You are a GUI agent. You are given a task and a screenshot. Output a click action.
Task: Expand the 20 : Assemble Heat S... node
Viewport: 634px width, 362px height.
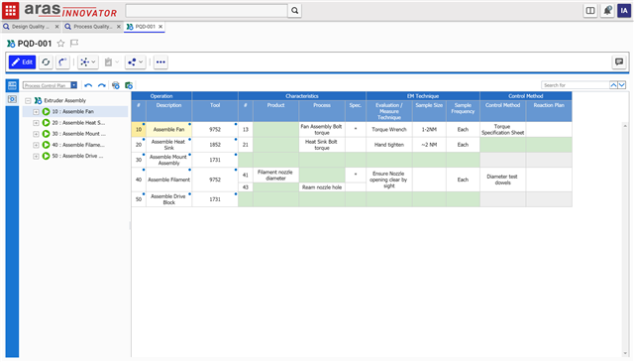click(x=36, y=123)
